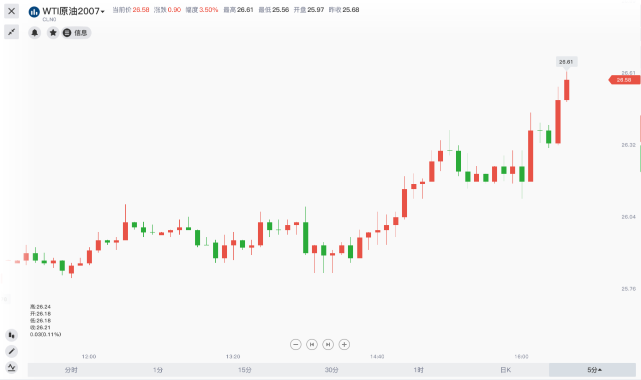Switch to the 分时 time-sharing tab

[71, 370]
